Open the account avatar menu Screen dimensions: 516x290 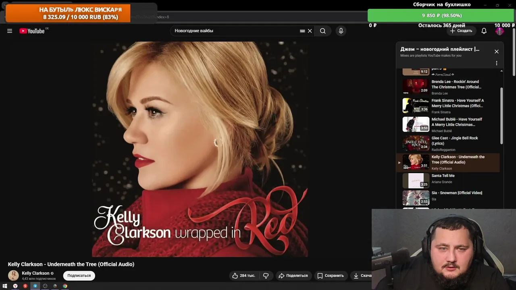pyautogui.click(x=499, y=31)
